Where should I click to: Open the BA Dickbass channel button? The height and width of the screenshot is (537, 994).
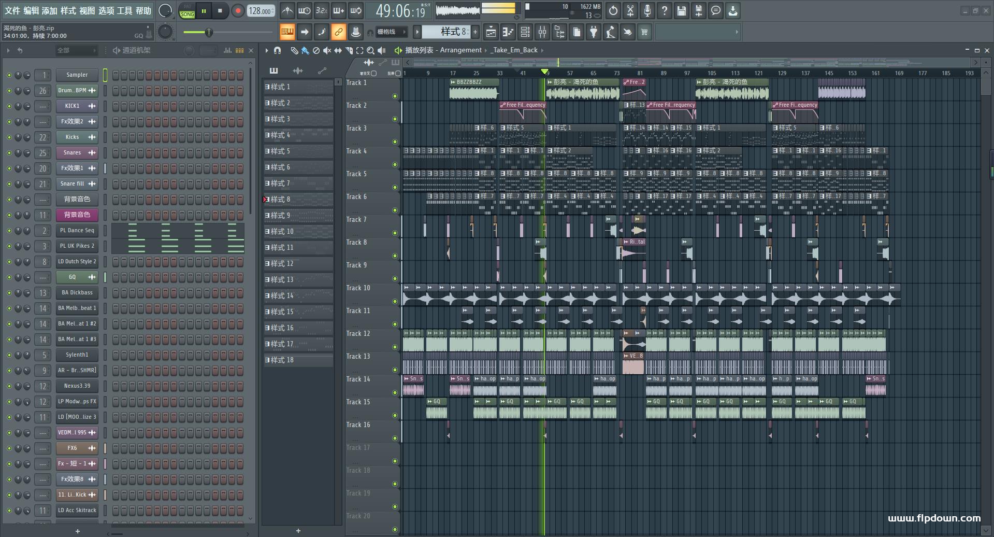[x=77, y=292]
